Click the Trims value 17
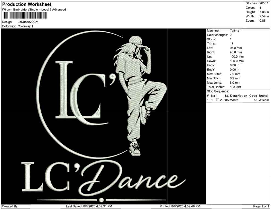 pyautogui.click(x=232, y=44)
